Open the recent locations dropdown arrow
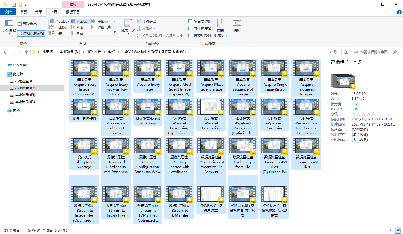This screenshot has width=403, height=234. pos(21,52)
